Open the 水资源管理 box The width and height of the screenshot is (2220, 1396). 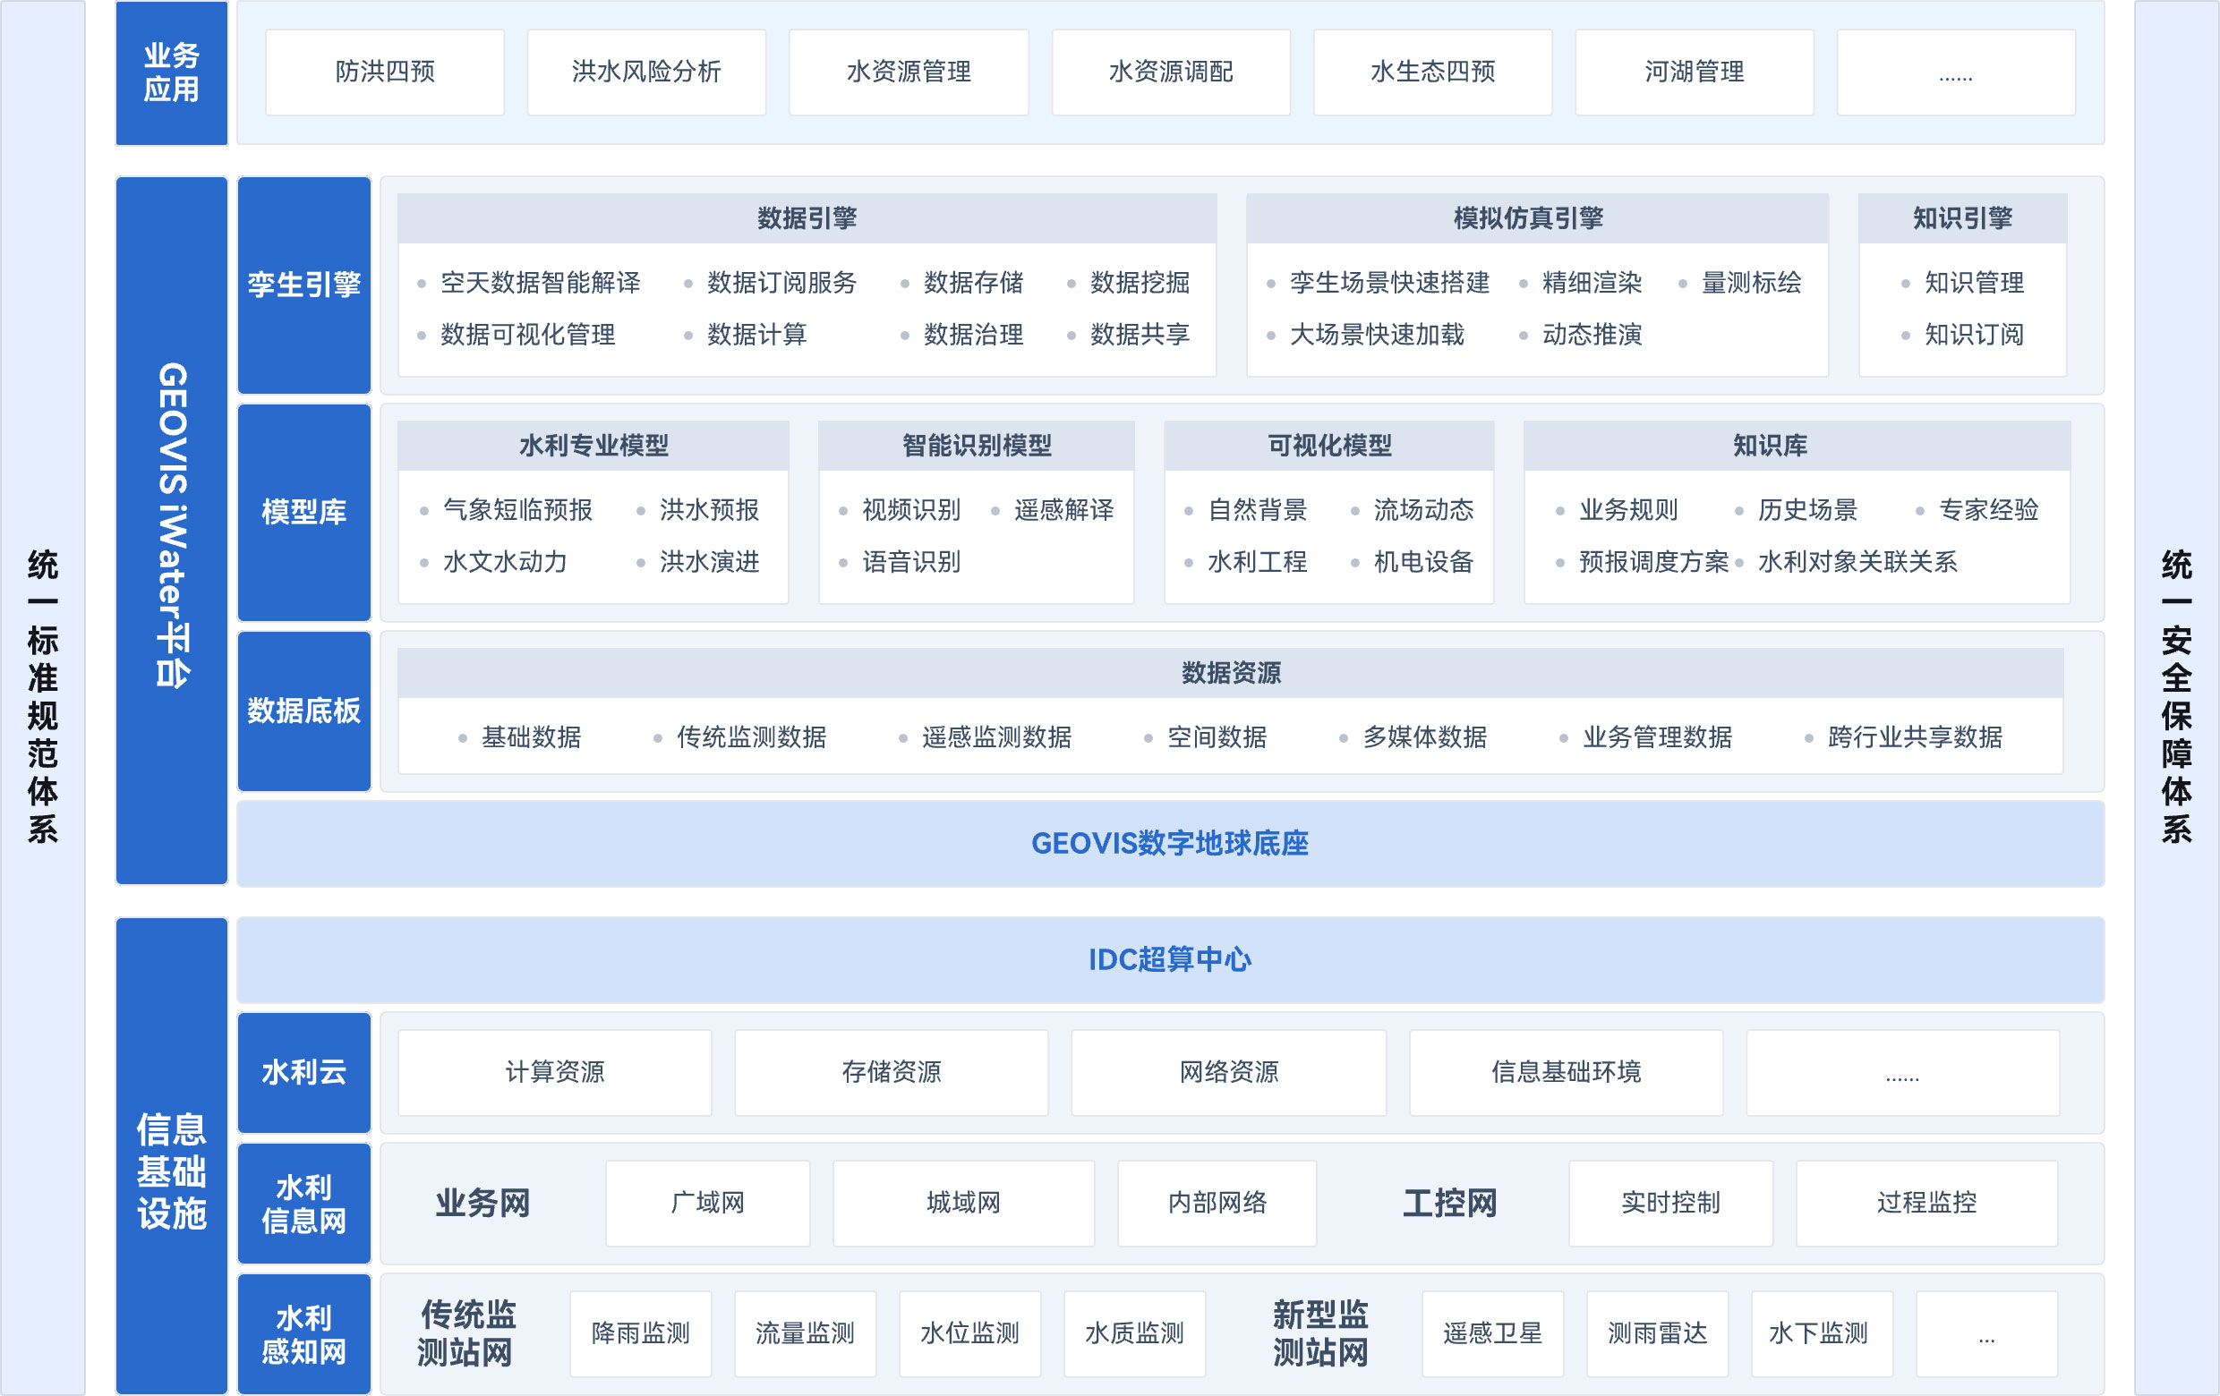coord(908,72)
